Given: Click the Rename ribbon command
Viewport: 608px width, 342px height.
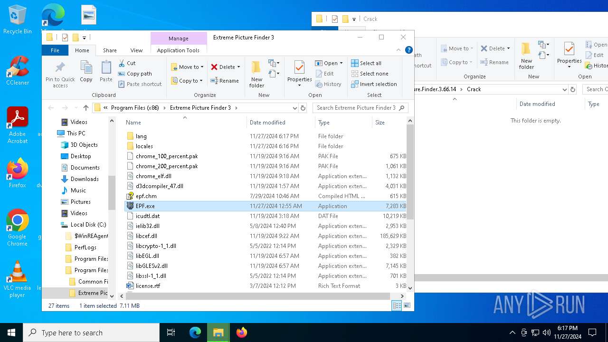Looking at the screenshot, I should point(225,81).
